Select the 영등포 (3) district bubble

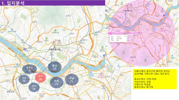coord(30,69)
